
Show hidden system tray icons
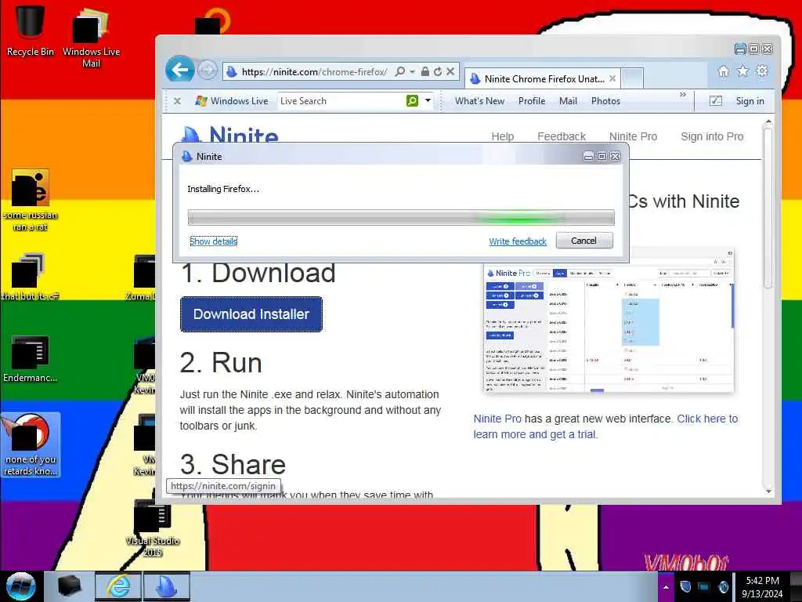[666, 586]
